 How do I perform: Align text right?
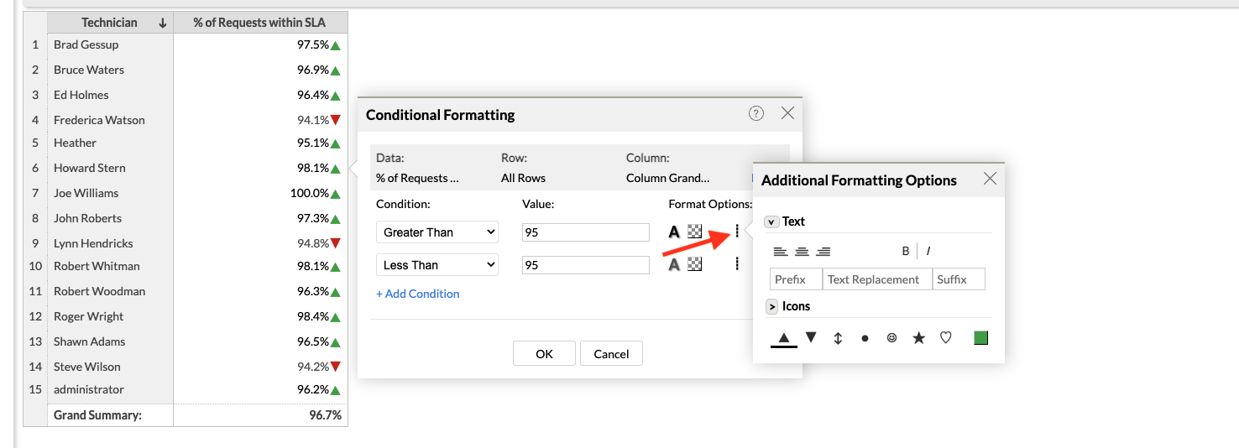(823, 251)
